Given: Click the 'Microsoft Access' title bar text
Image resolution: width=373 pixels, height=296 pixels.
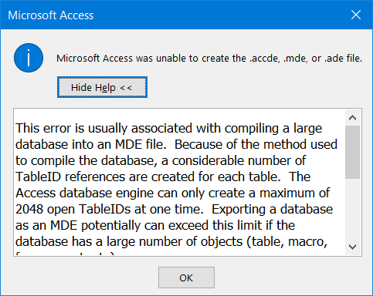Looking at the screenshot, I should click(51, 15).
